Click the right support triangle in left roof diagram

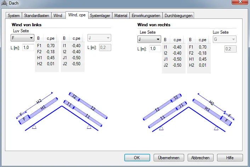tap(89, 127)
